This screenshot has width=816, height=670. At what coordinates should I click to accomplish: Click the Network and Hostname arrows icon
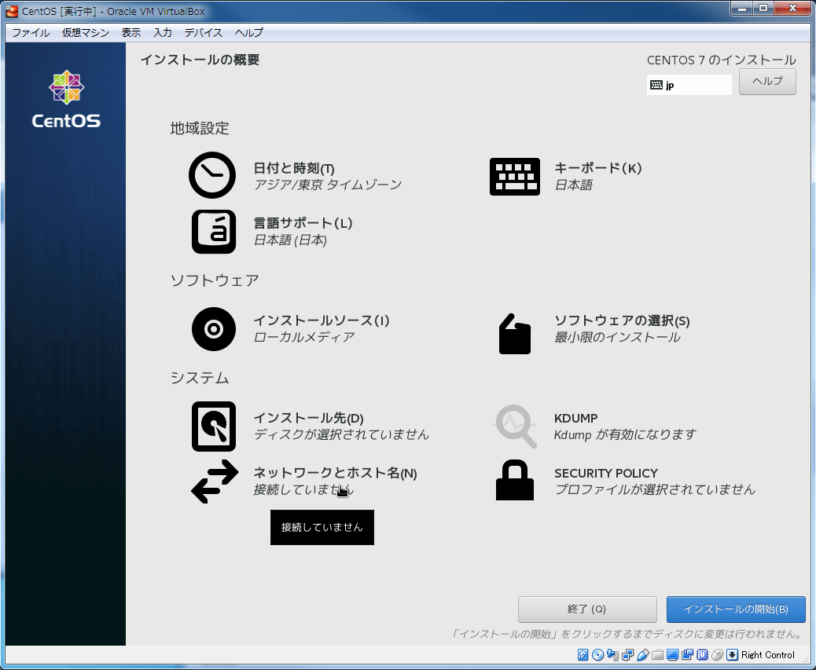(214, 481)
